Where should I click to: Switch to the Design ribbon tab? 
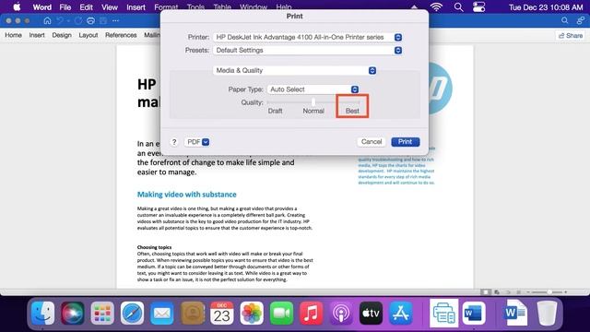[x=62, y=35]
